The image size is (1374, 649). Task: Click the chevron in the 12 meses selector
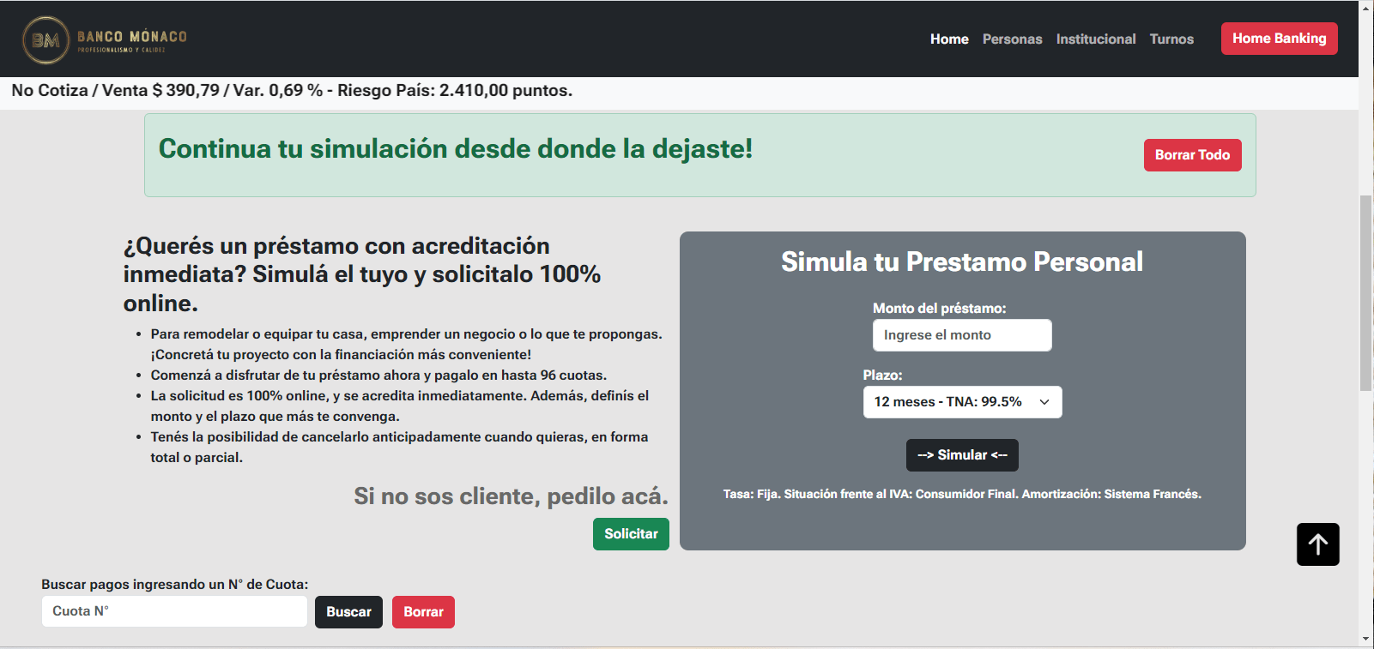1044,402
